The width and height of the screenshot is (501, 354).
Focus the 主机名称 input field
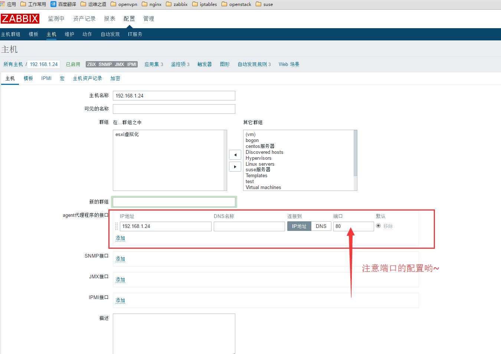click(174, 96)
